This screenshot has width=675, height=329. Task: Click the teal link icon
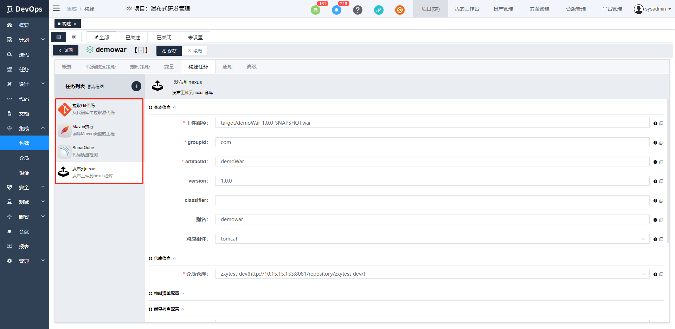[x=379, y=10]
